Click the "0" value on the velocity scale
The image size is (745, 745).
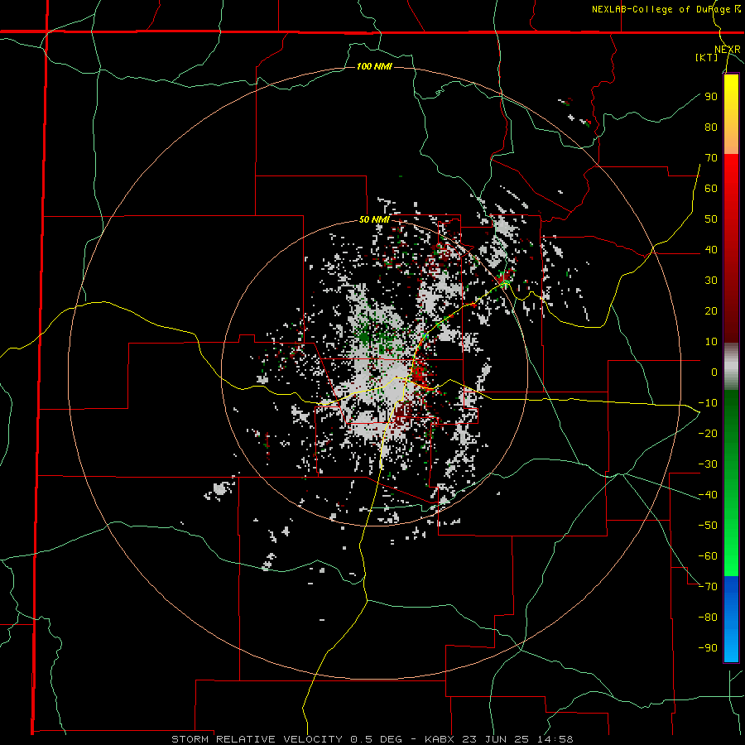pos(714,372)
